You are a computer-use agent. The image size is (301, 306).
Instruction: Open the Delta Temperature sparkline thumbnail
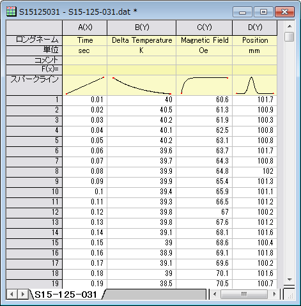pos(142,85)
